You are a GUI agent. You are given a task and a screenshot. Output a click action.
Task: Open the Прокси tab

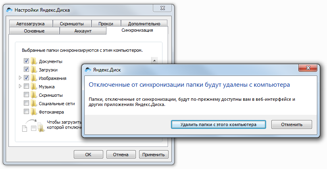click(106, 24)
